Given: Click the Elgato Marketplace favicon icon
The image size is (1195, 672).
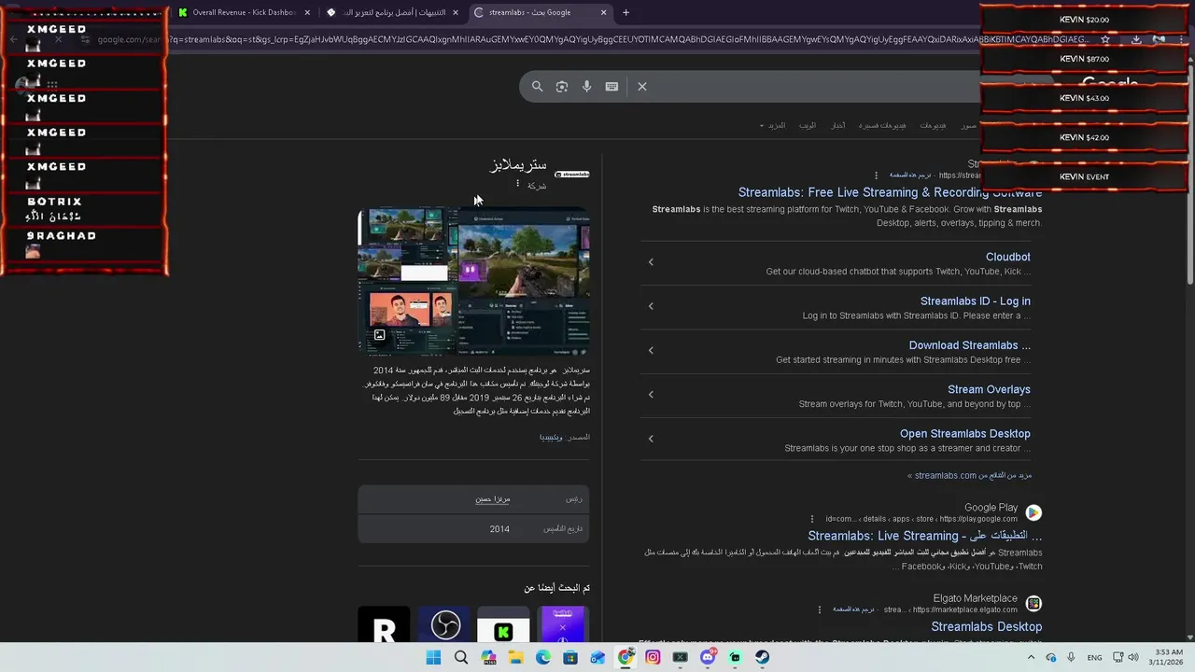Looking at the screenshot, I should tap(1033, 604).
